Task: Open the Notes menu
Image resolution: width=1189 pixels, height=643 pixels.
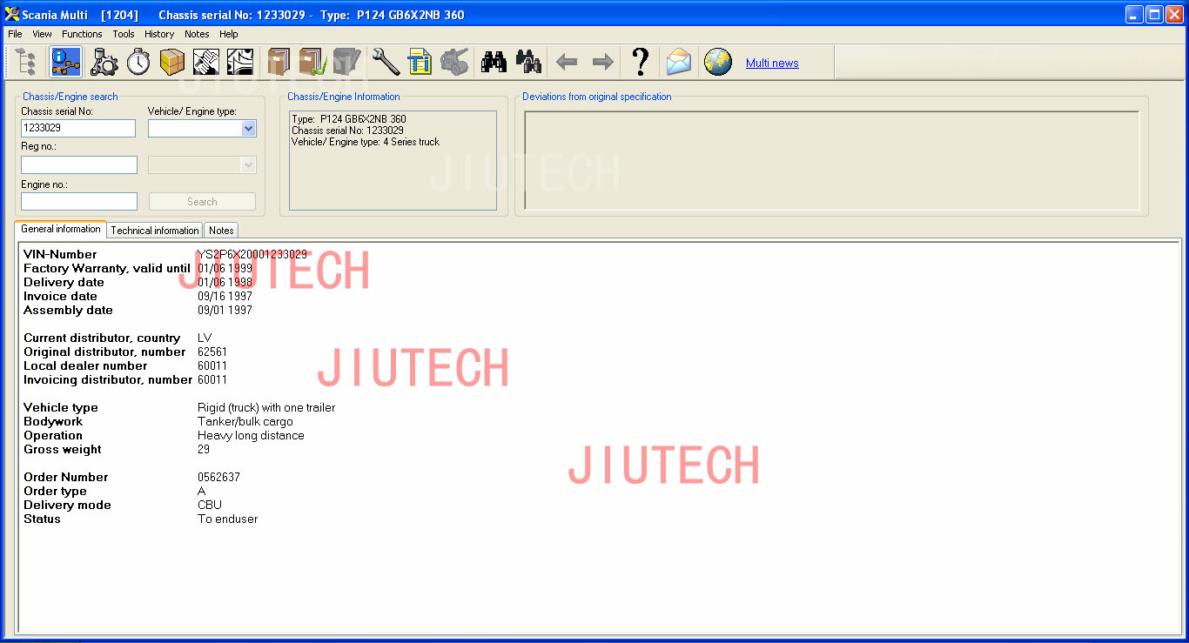Action: [197, 34]
